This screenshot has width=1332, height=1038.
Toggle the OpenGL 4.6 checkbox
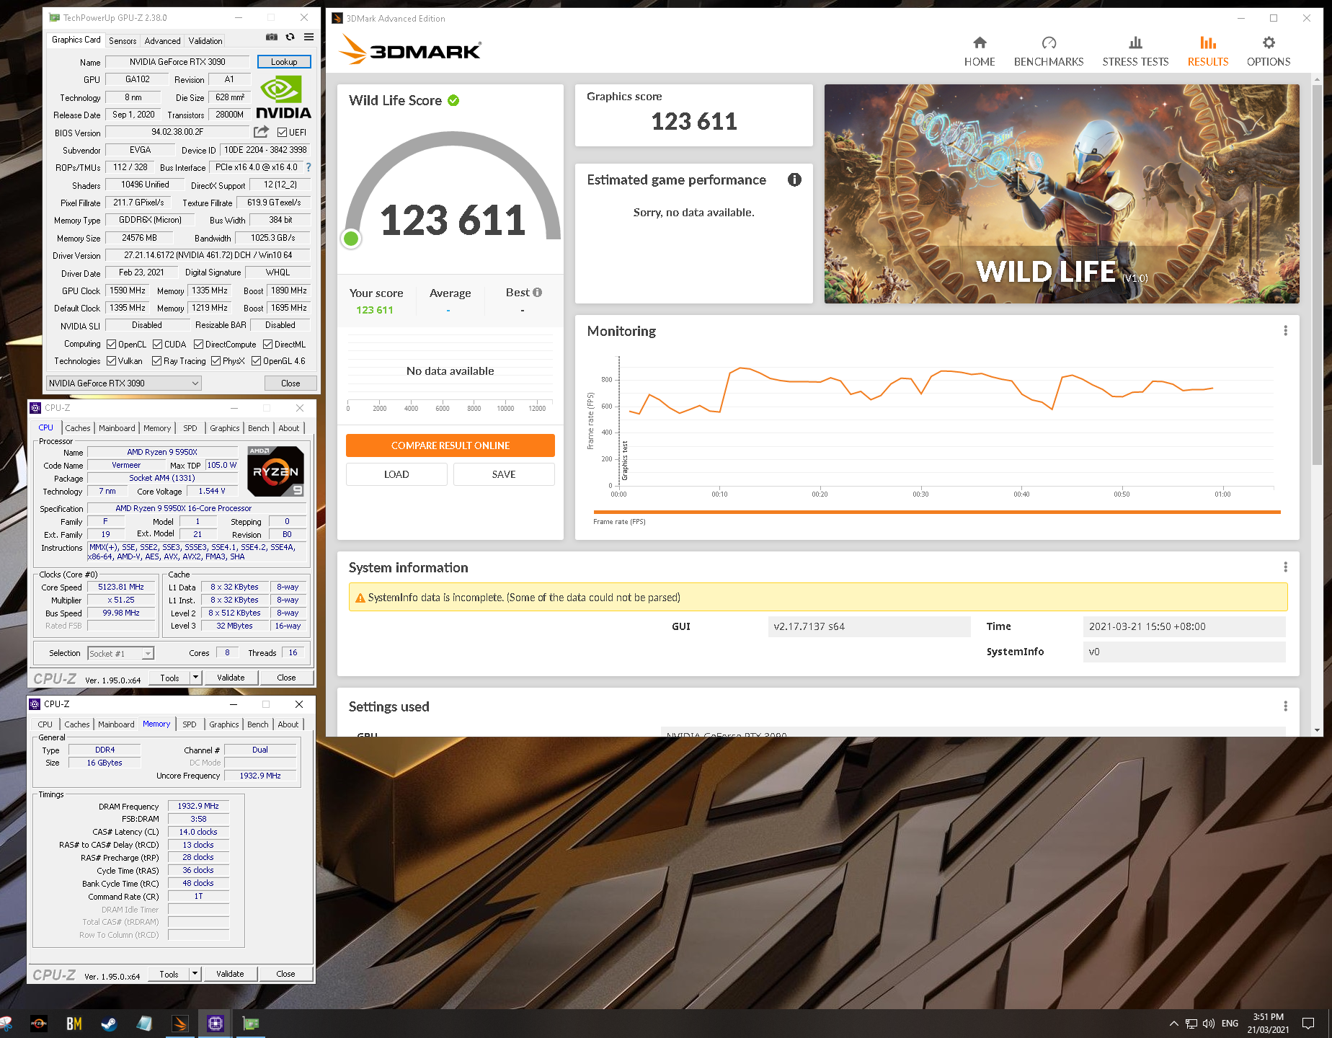(x=256, y=361)
